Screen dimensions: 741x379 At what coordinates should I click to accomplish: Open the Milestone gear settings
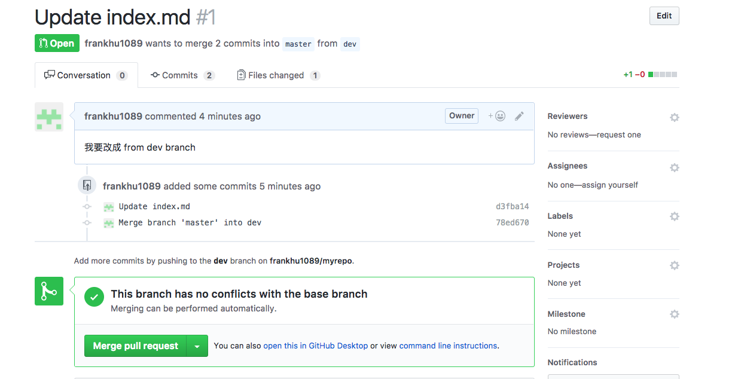point(674,314)
